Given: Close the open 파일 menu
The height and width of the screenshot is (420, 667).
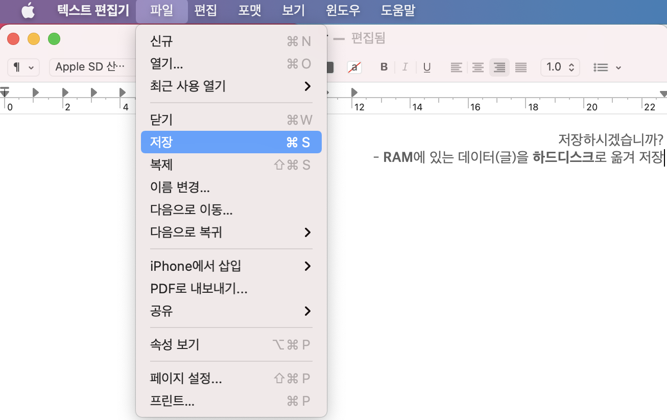Looking at the screenshot, I should click(x=162, y=10).
